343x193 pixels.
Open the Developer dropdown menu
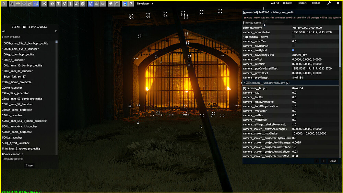145,3
